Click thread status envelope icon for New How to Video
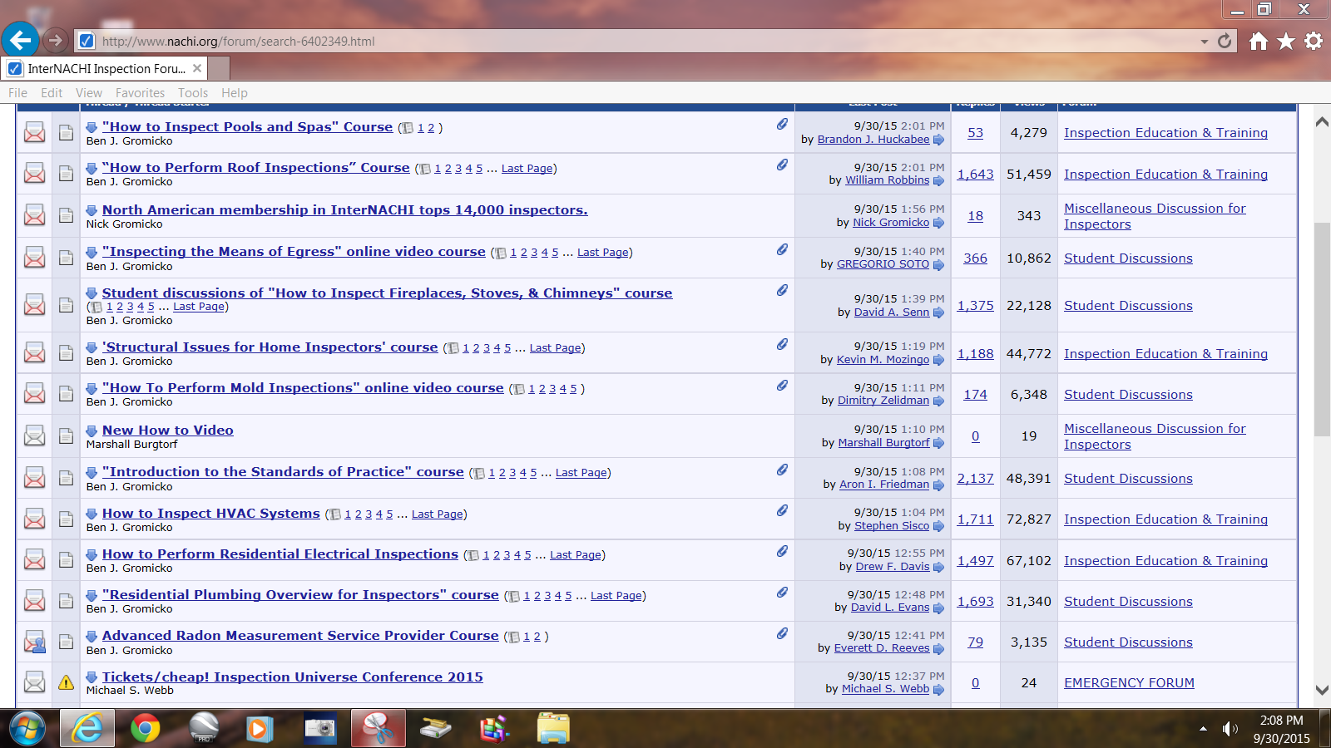 [34, 435]
